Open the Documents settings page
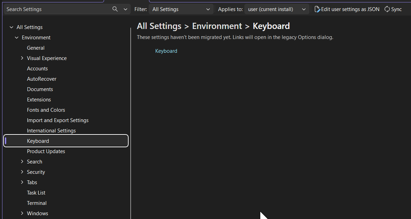The image size is (411, 219). [40, 89]
